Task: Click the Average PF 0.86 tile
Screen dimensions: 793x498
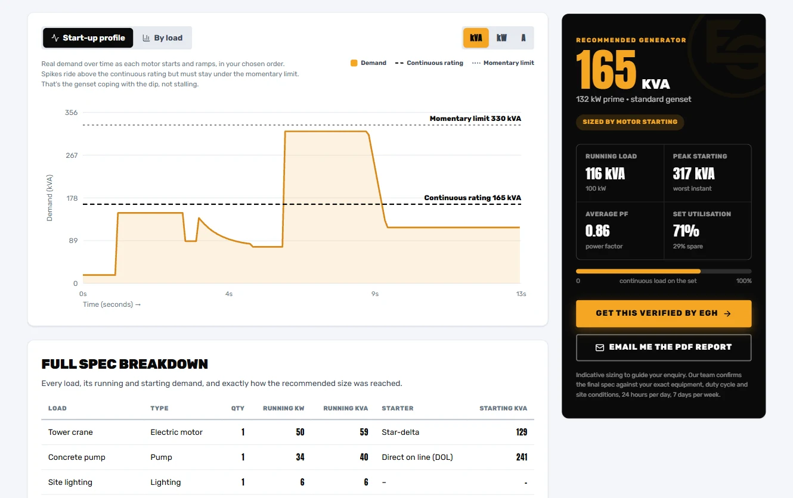Action: (620, 231)
